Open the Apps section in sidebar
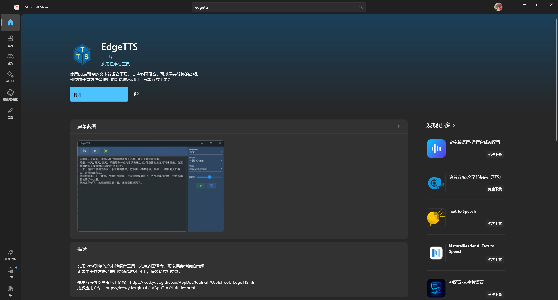The width and height of the screenshot is (558, 300). pyautogui.click(x=10, y=41)
